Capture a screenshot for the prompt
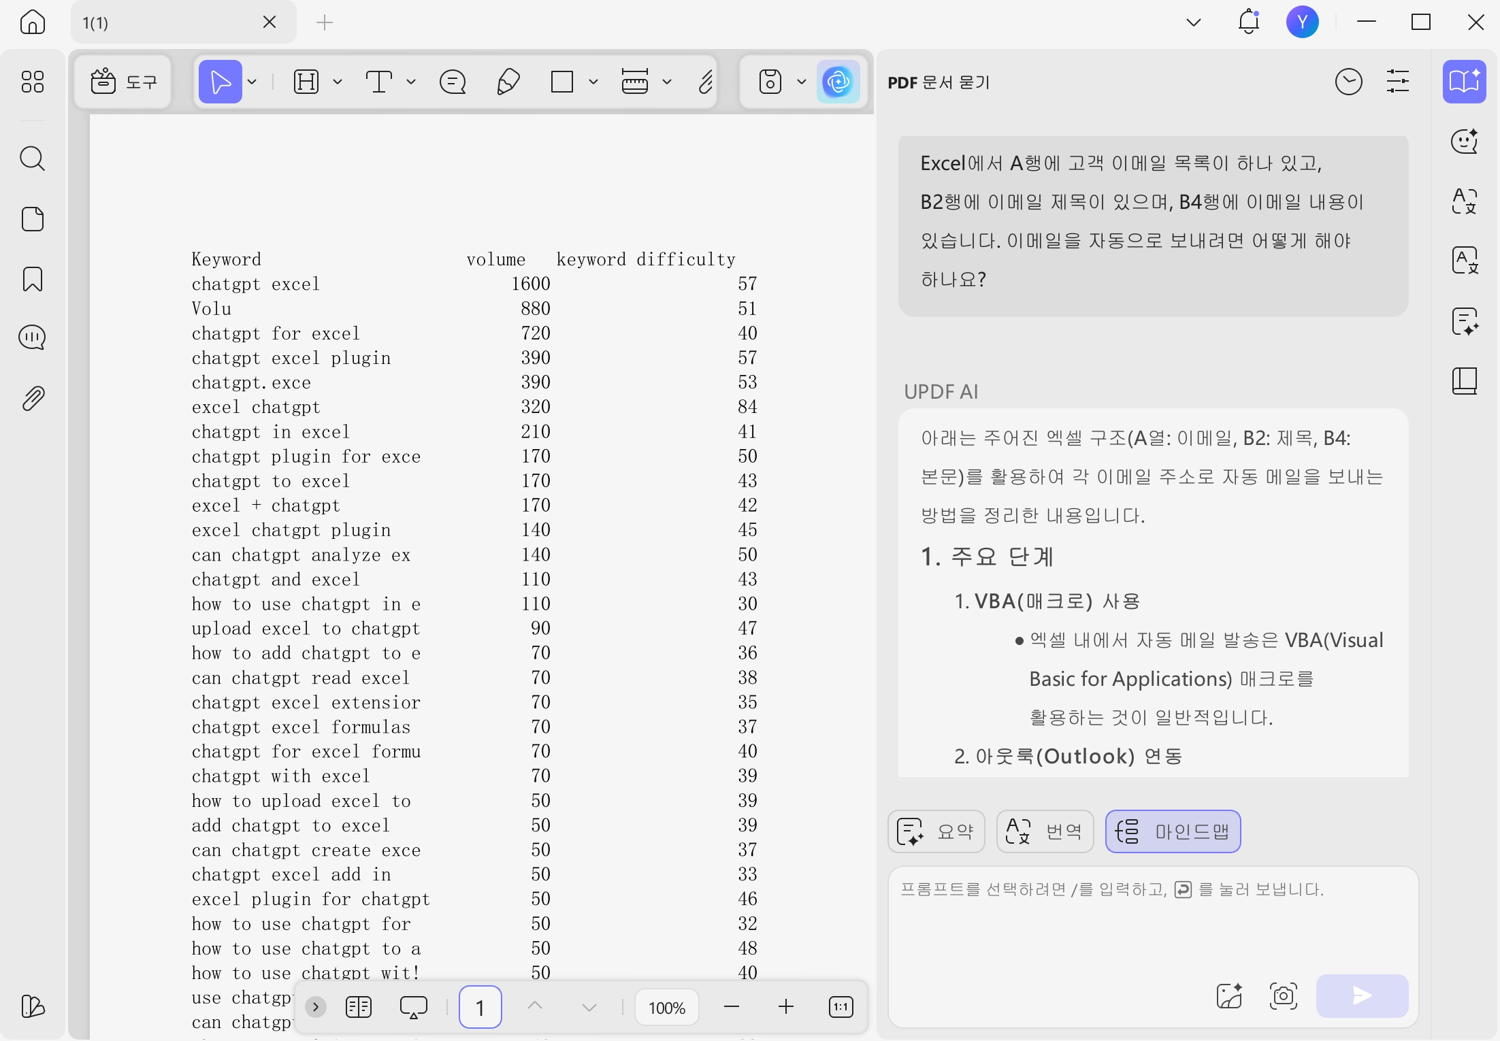Screen dimensions: 1500x1041 (x=1284, y=996)
